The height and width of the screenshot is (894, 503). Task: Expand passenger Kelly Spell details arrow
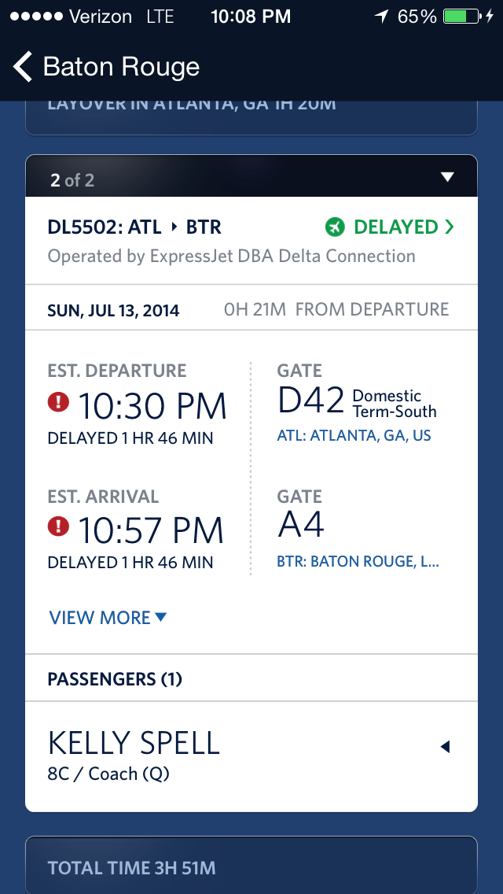pyautogui.click(x=445, y=746)
